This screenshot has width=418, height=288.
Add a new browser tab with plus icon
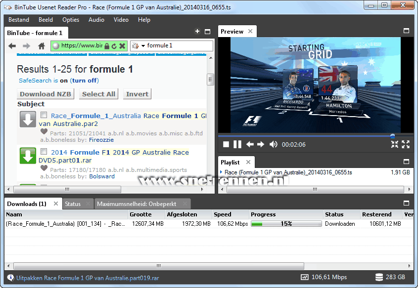click(197, 32)
